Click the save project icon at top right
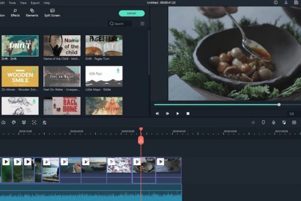This screenshot has height=201, width=301. point(296,2)
